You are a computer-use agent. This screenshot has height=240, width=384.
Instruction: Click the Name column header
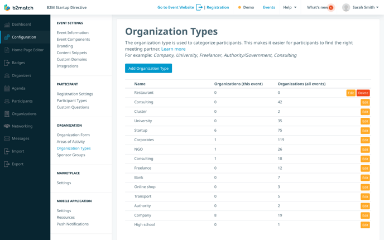click(140, 84)
